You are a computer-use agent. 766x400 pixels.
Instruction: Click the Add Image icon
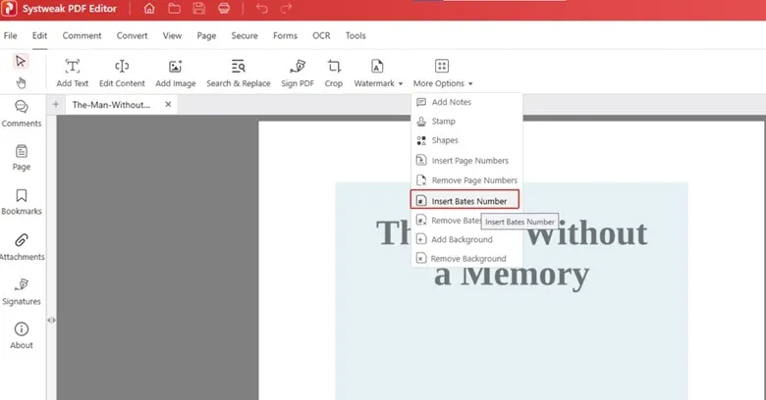click(x=176, y=67)
